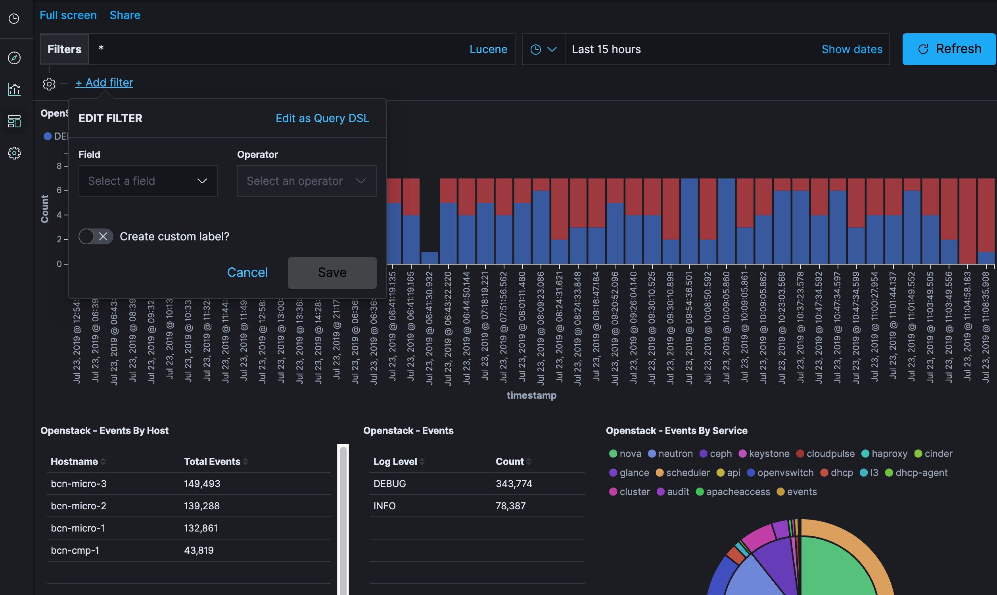Click the INFO log level cell
Image resolution: width=997 pixels, height=595 pixels.
click(384, 506)
